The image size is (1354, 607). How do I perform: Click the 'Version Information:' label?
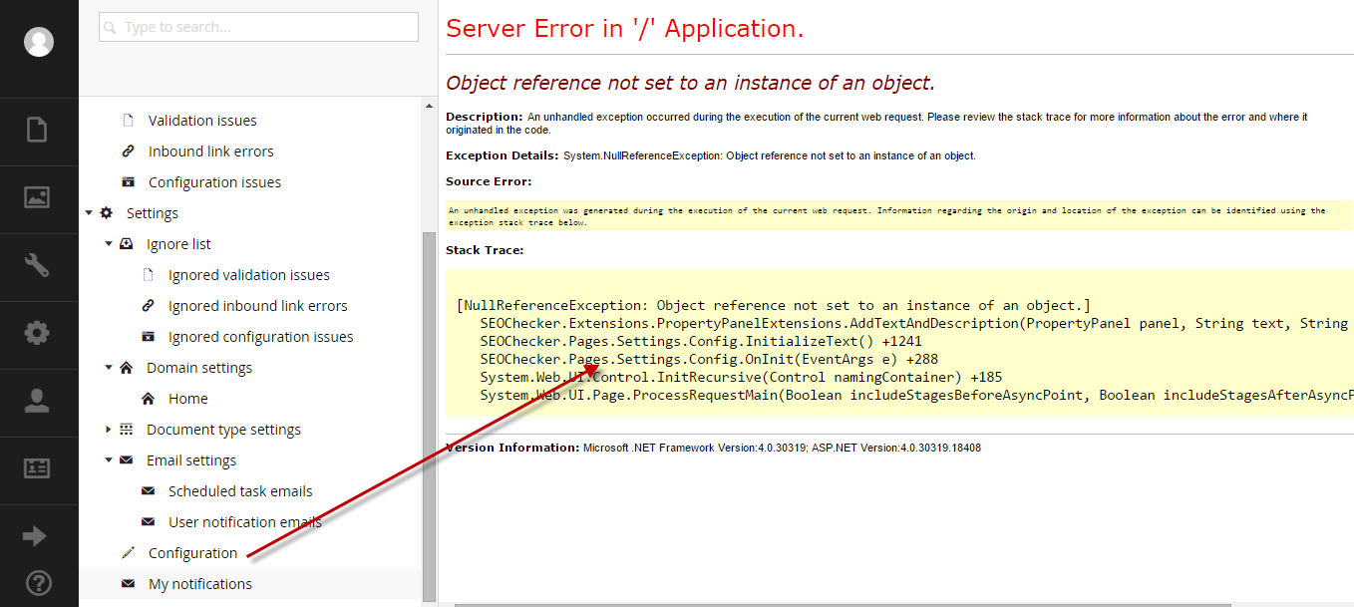point(511,448)
